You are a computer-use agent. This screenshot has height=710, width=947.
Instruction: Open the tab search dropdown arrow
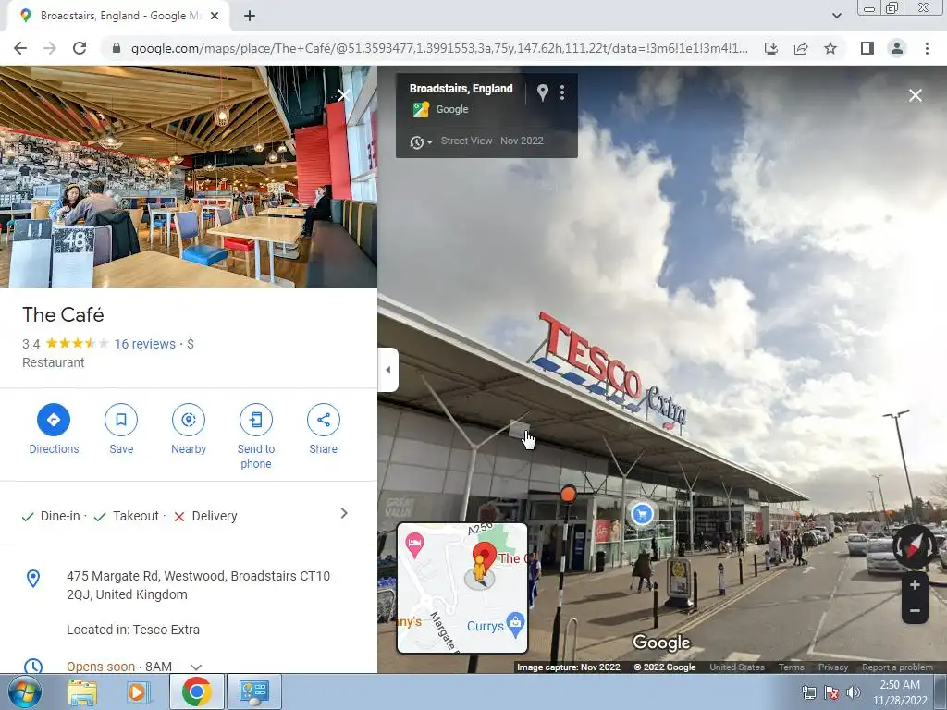pyautogui.click(x=836, y=16)
